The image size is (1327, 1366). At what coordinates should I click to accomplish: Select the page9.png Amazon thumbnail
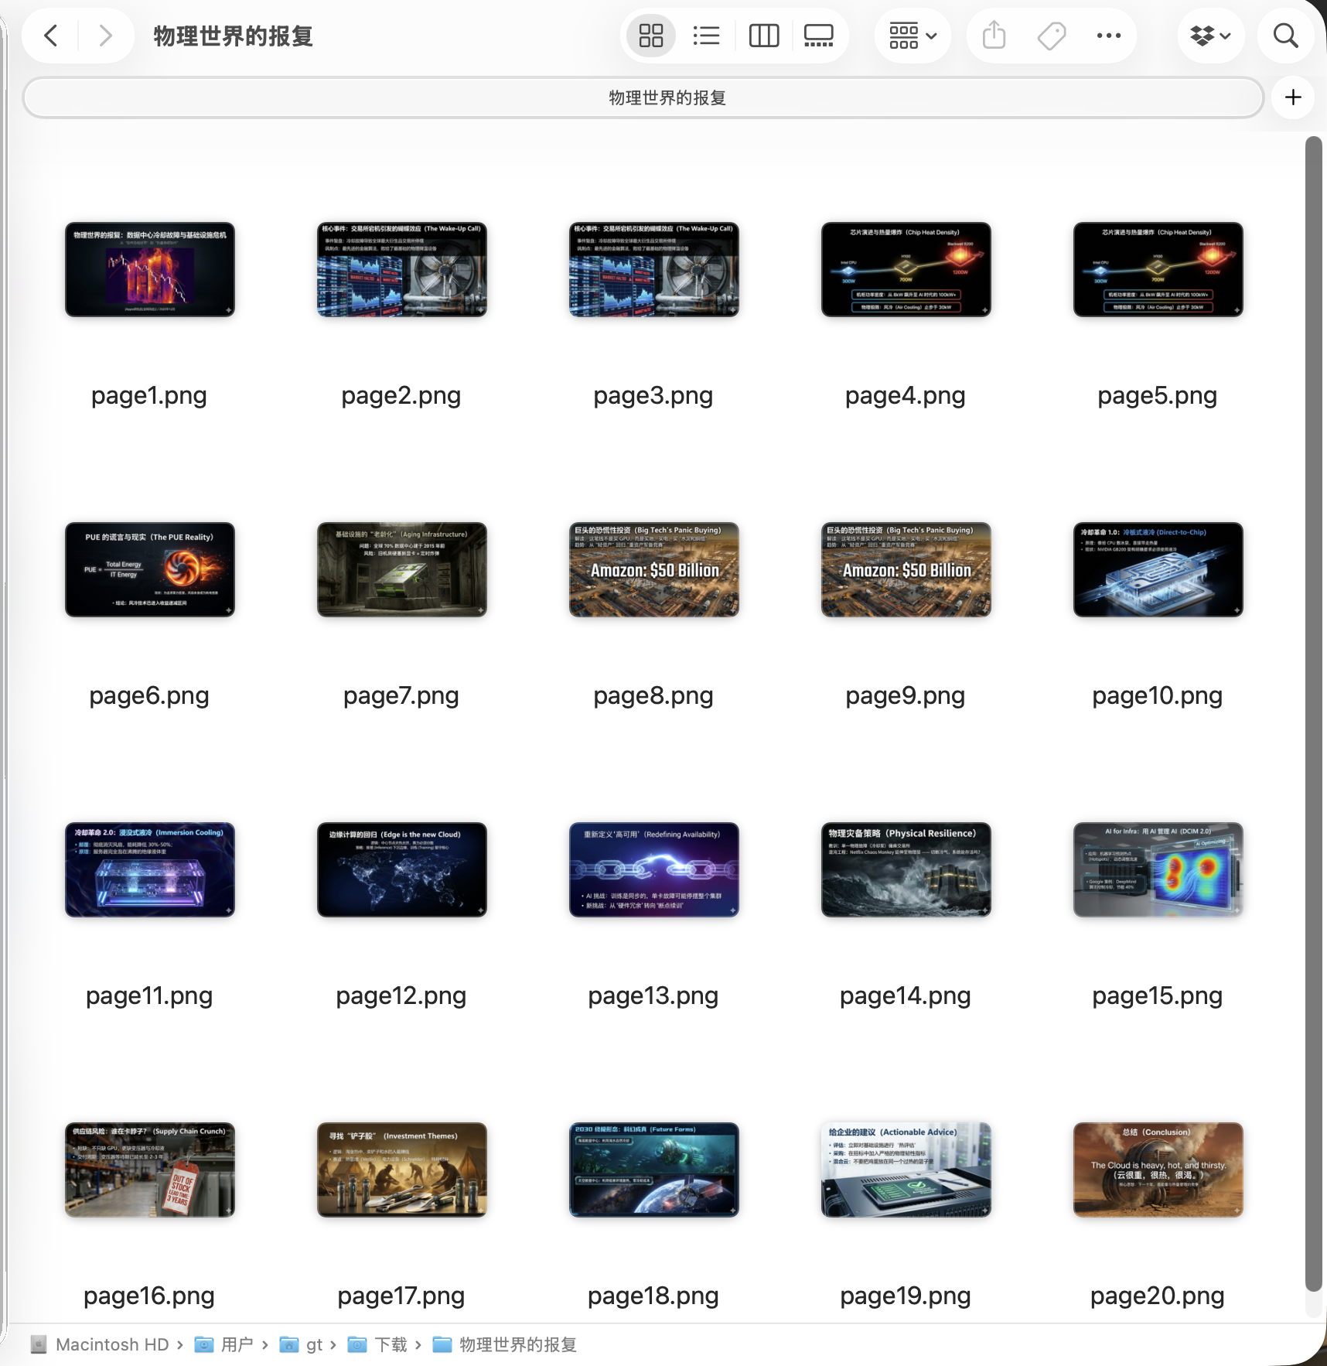pos(906,569)
